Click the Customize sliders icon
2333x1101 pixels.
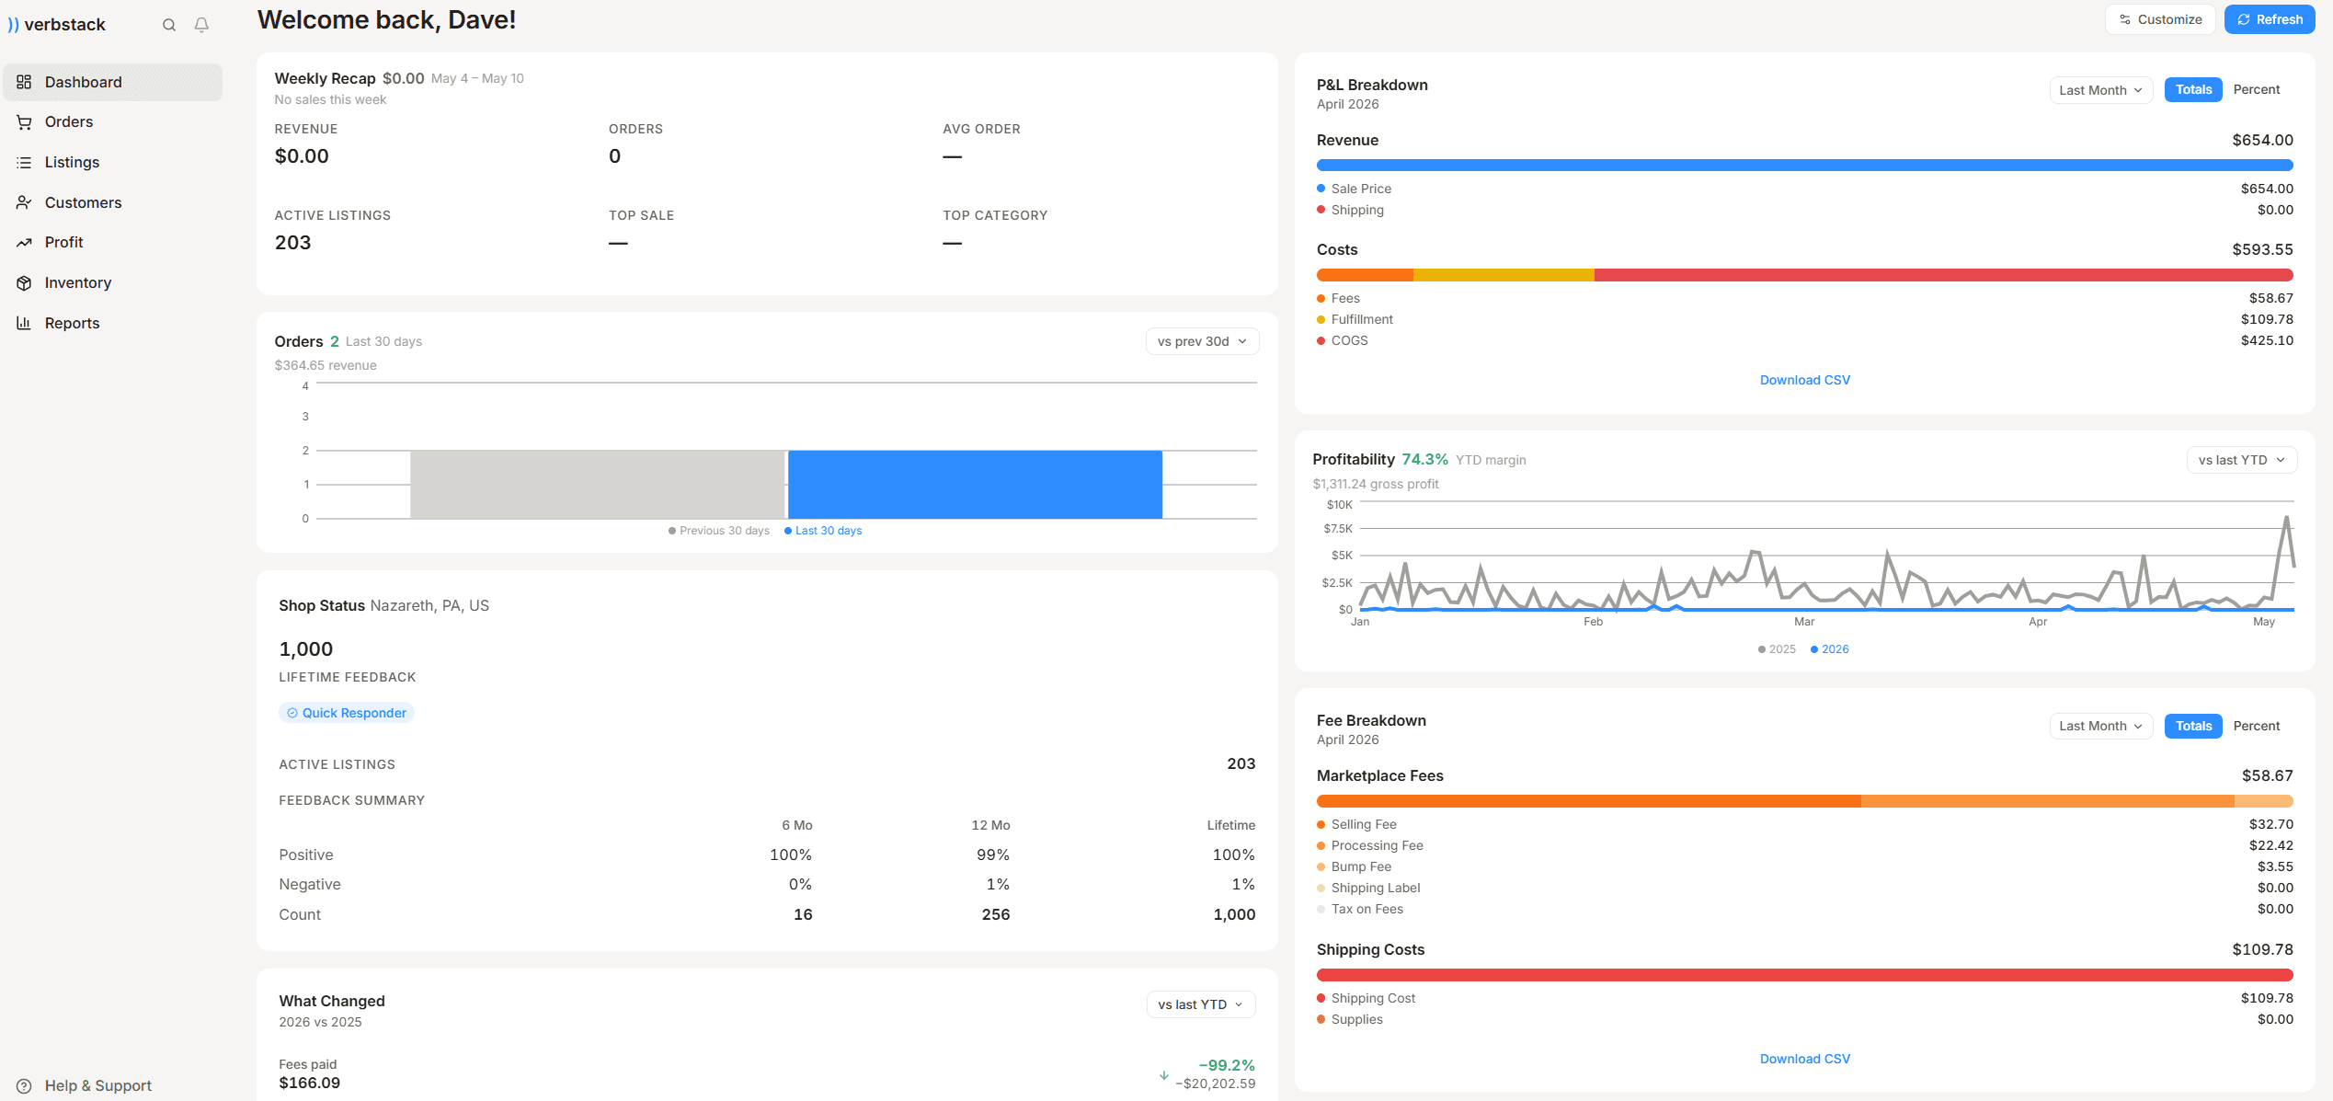click(2125, 19)
